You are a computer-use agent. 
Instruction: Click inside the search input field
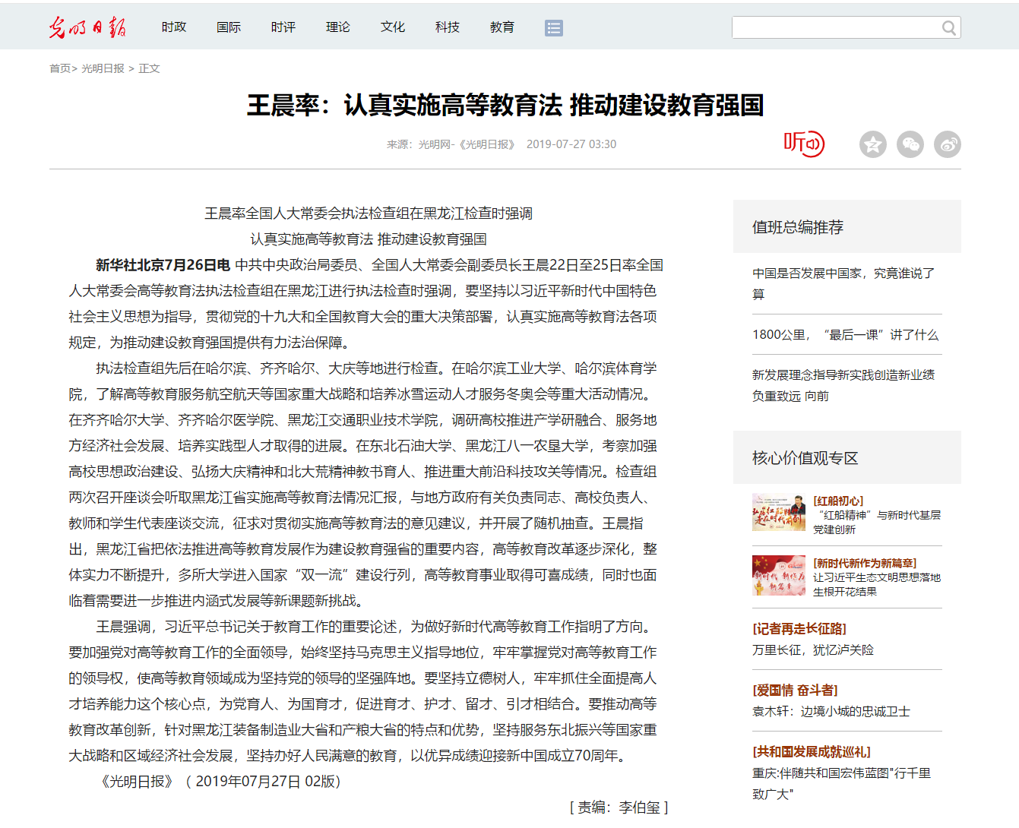tap(836, 28)
